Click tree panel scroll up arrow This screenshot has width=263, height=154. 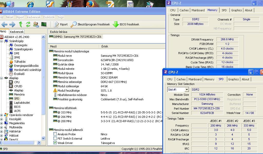click(x=43, y=37)
